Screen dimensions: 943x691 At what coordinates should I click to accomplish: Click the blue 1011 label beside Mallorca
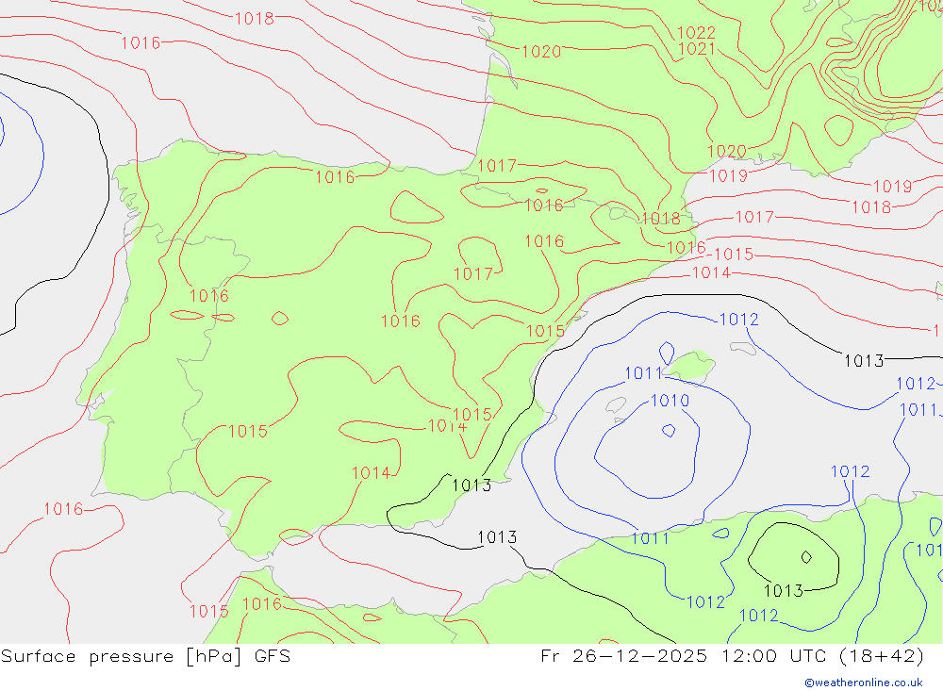click(x=643, y=373)
